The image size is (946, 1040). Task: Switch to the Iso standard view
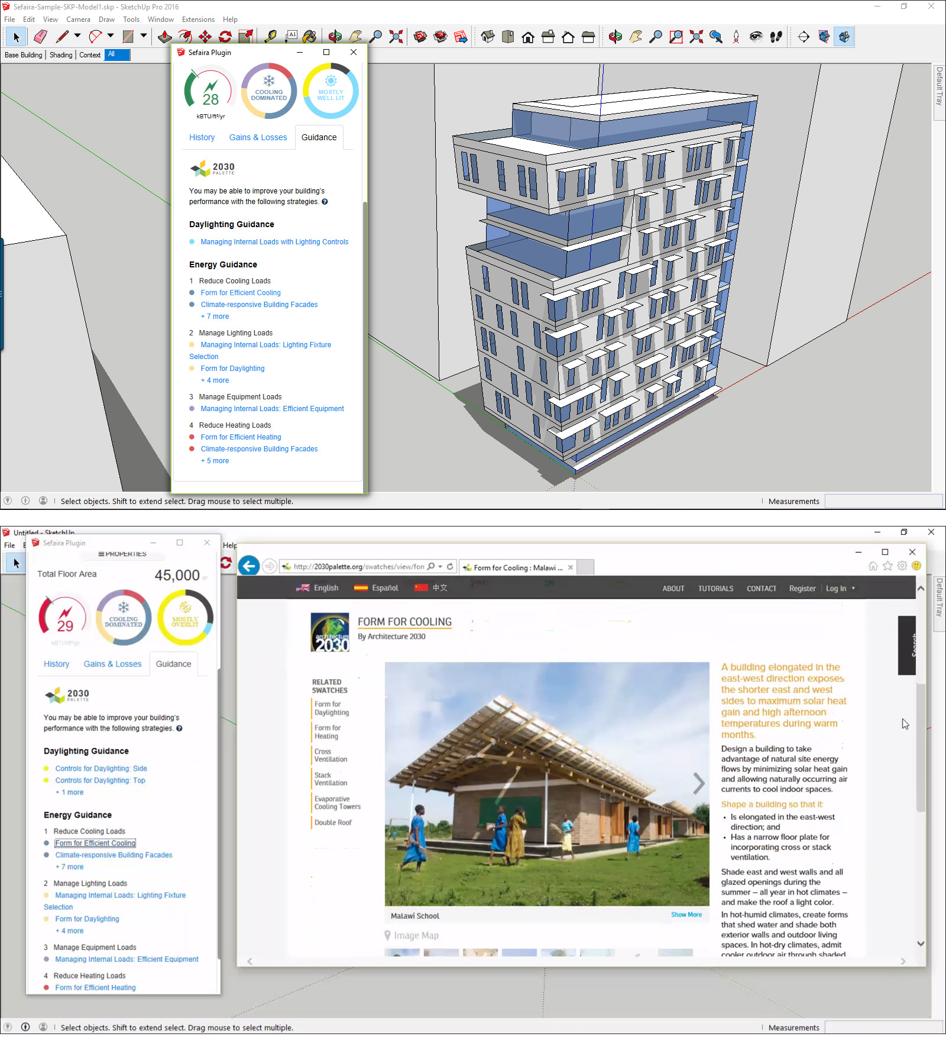[x=487, y=37]
